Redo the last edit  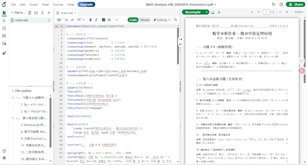click(72, 20)
